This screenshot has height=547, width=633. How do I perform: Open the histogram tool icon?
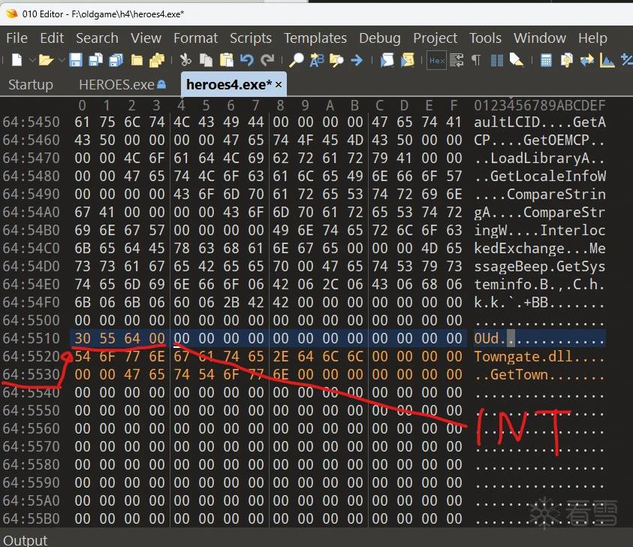click(607, 60)
